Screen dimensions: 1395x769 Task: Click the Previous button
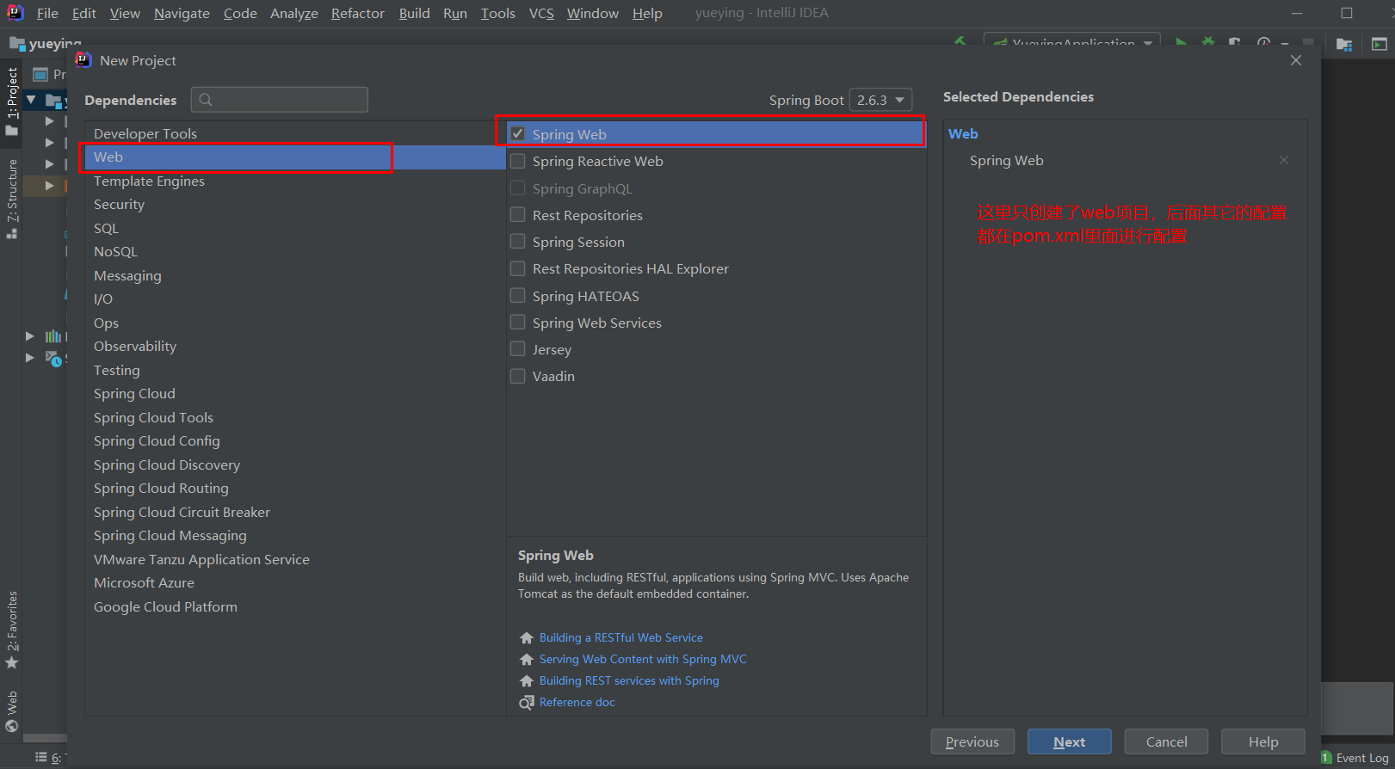pos(972,741)
